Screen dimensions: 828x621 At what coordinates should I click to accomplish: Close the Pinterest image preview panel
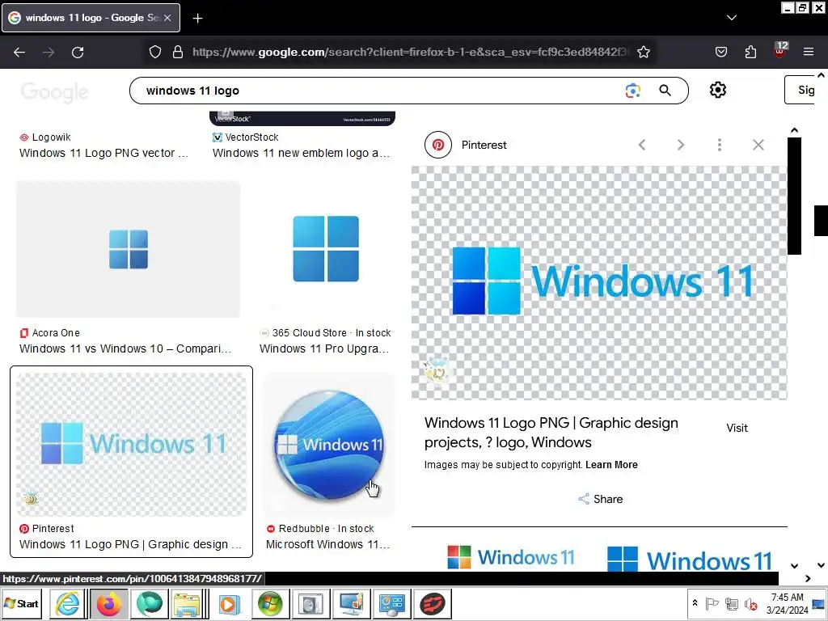758,145
